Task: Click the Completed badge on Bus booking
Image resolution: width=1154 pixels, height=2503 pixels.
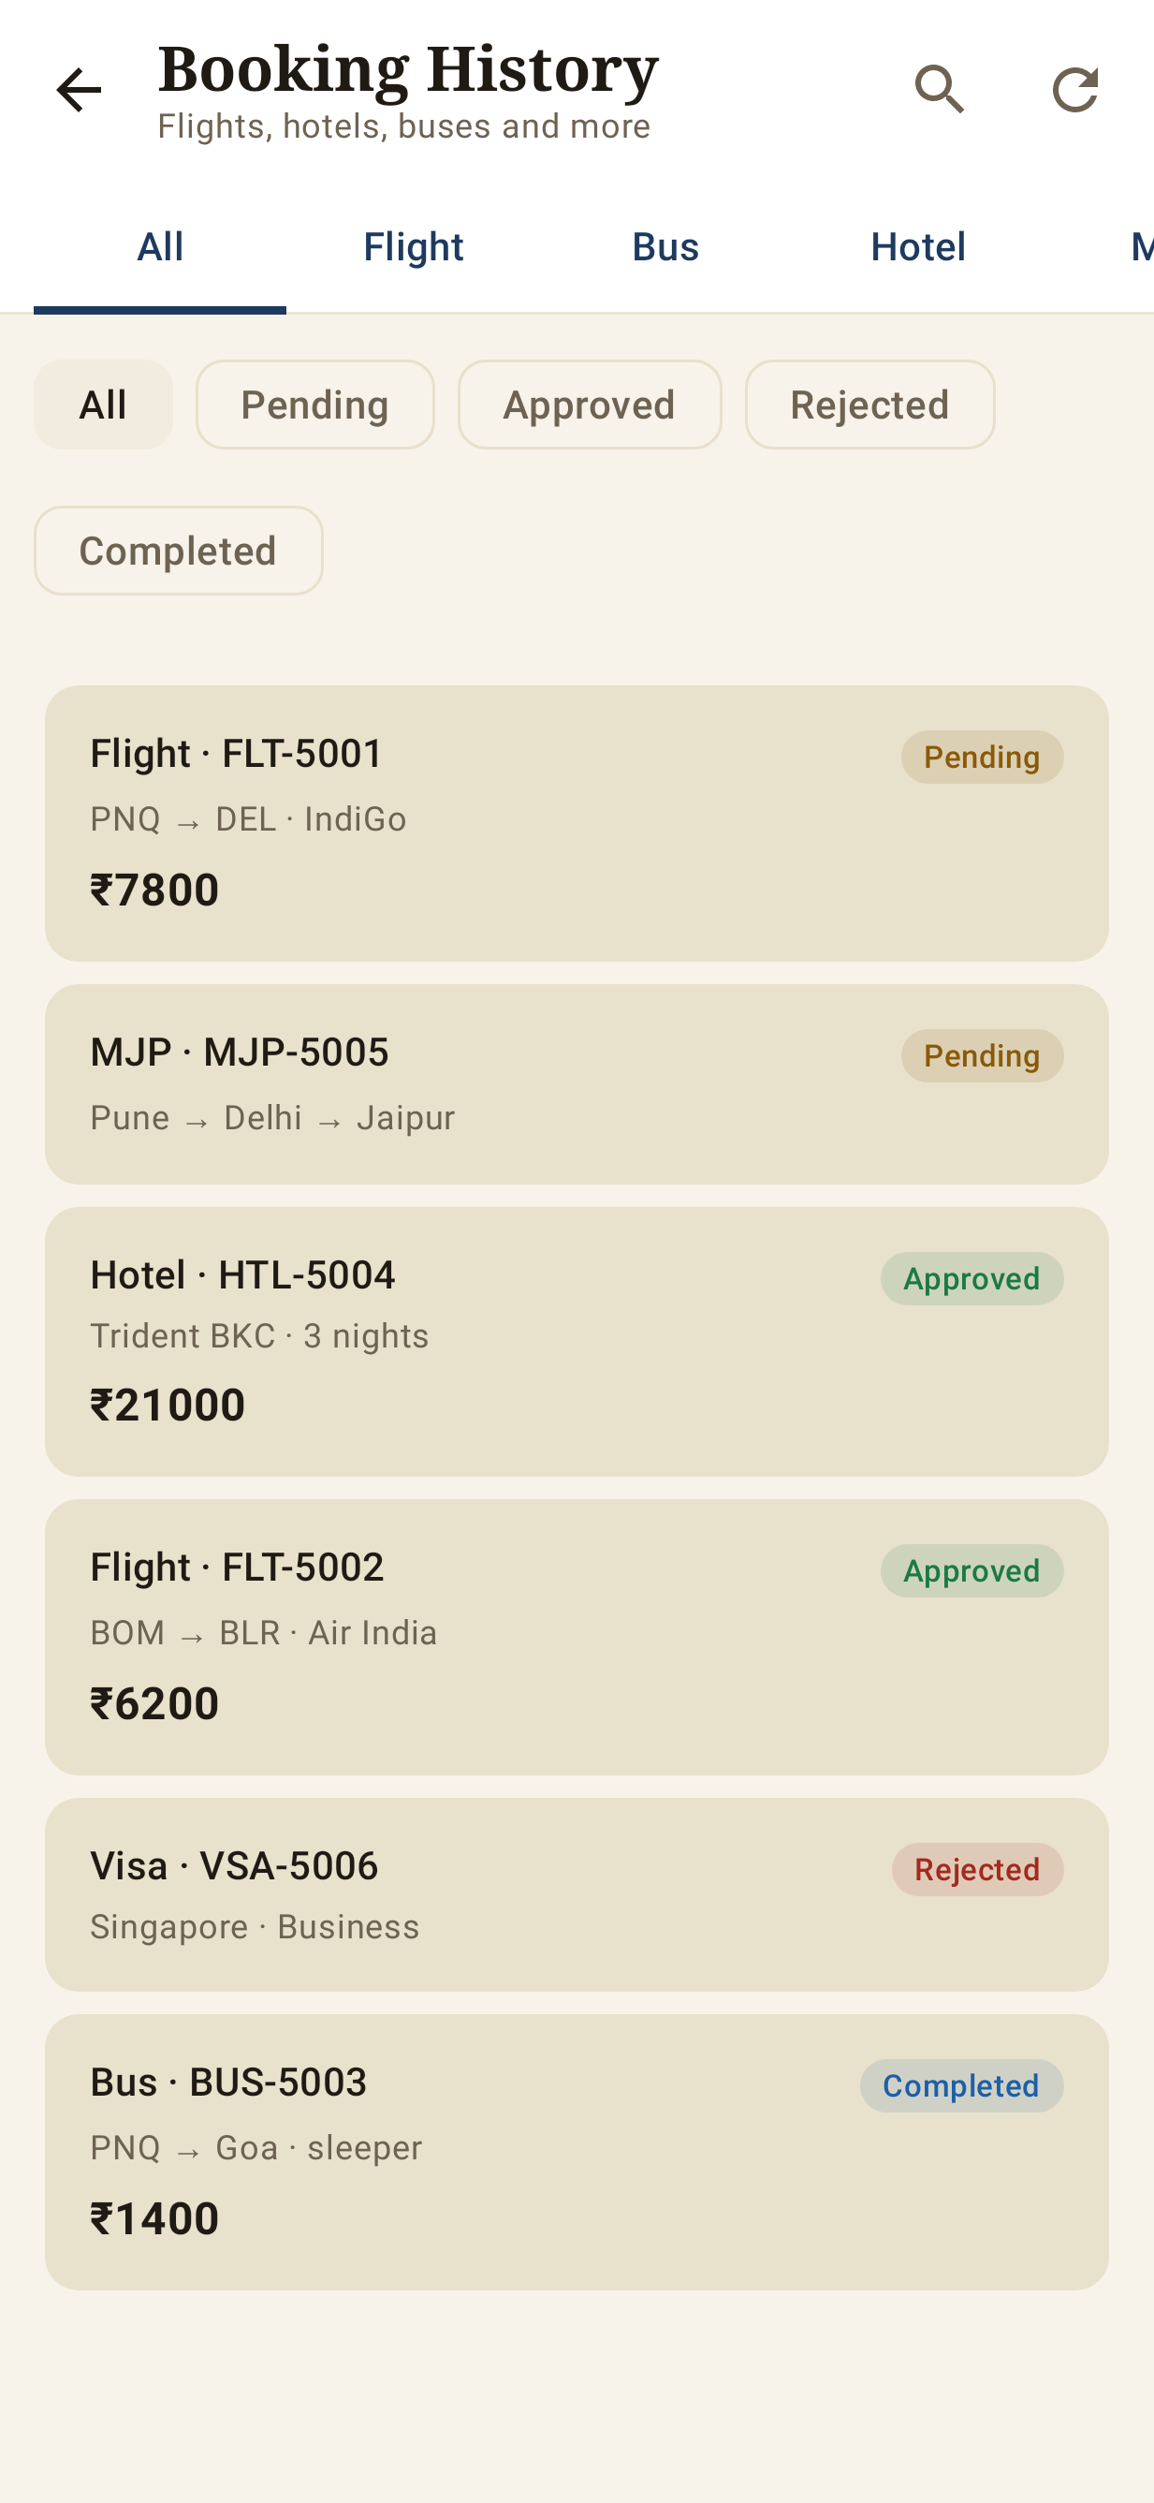Action: coord(960,2086)
